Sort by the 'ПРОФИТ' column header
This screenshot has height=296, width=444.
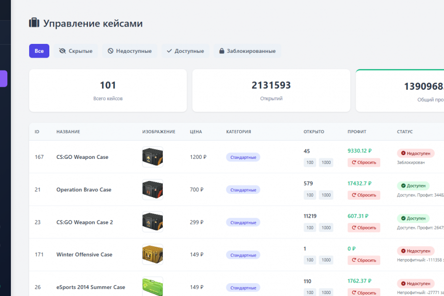coord(357,132)
